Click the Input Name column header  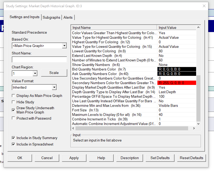click(114, 27)
